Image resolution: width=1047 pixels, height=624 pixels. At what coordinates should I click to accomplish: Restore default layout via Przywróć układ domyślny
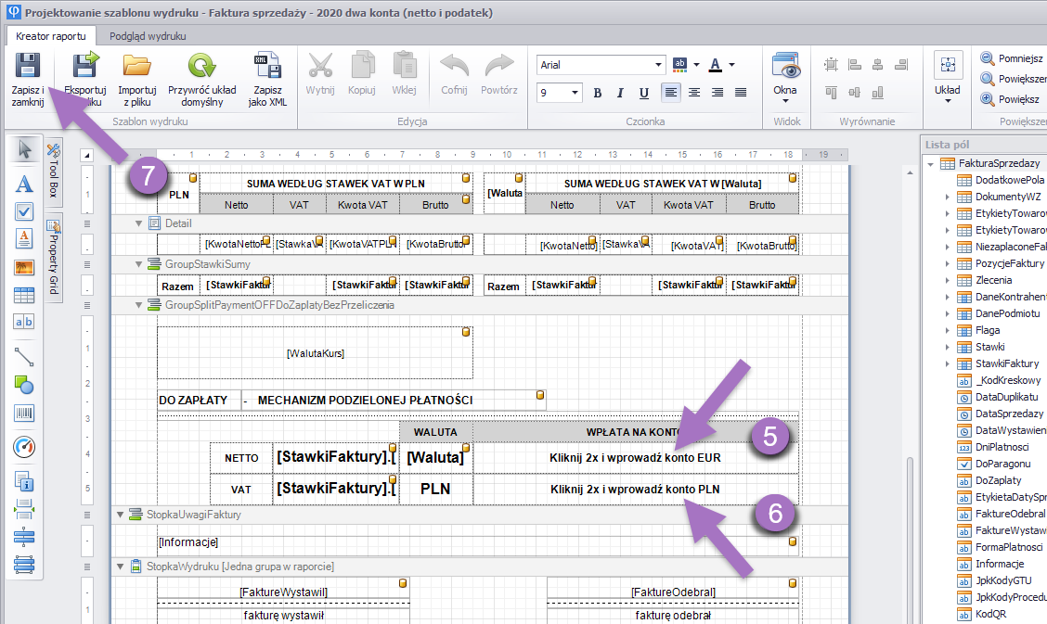(x=201, y=80)
